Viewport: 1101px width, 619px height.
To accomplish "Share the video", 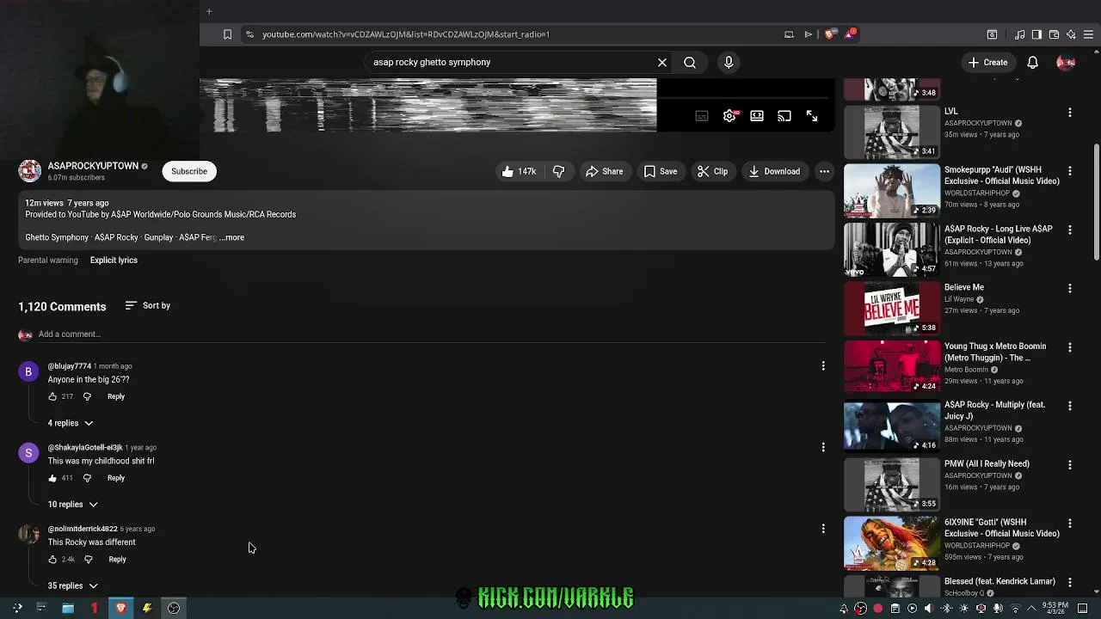I will click(604, 171).
